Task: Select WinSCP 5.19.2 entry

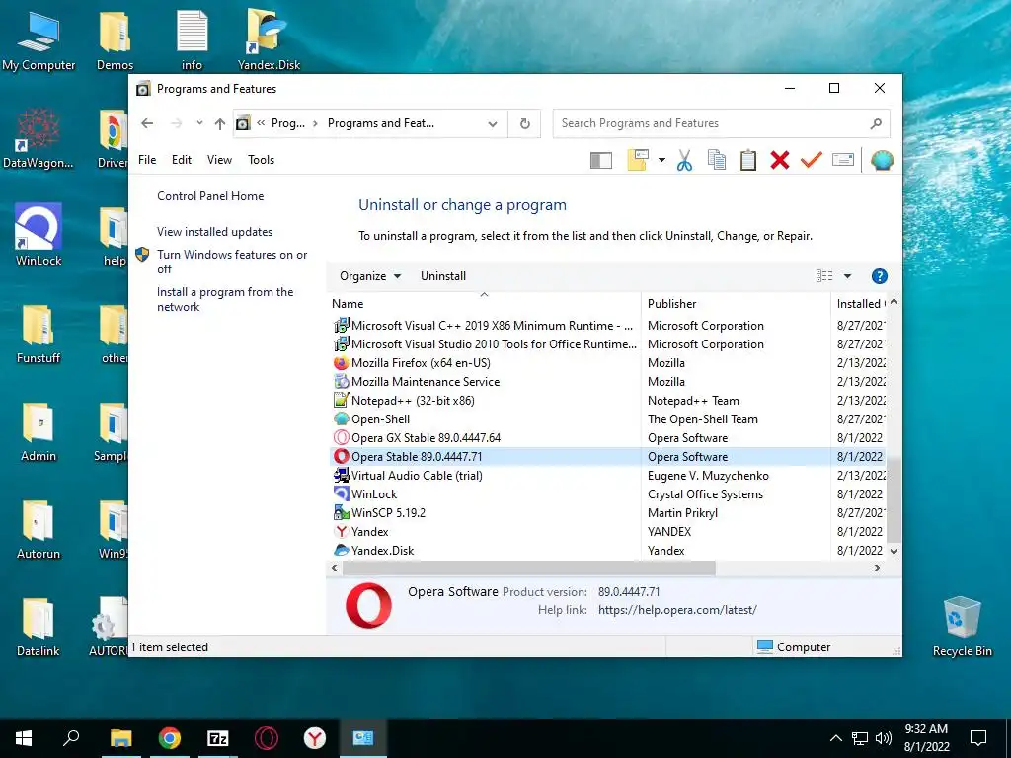Action: pos(607,512)
